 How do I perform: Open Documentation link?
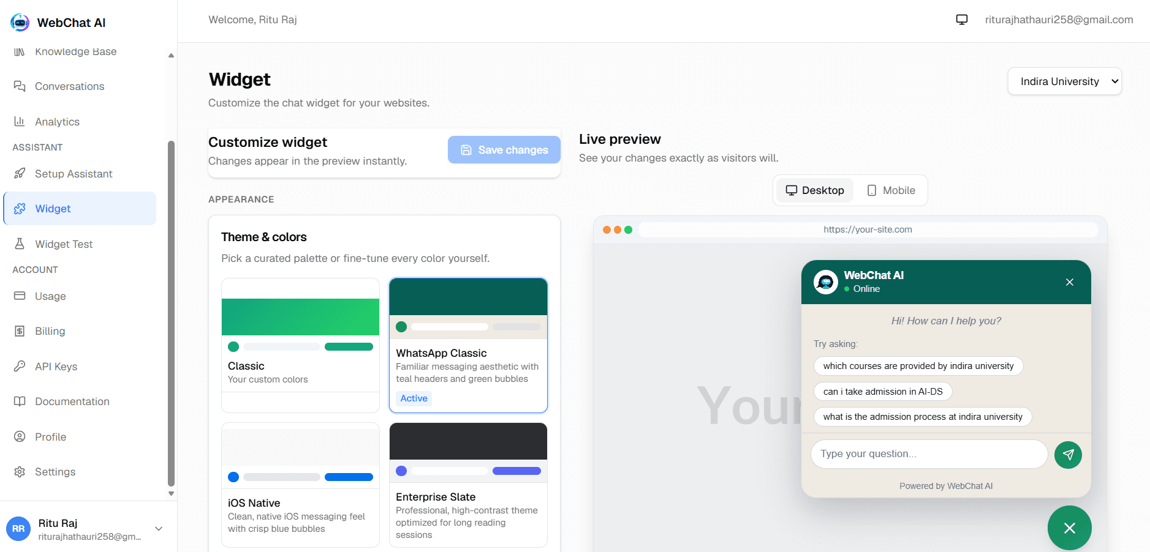(80, 401)
